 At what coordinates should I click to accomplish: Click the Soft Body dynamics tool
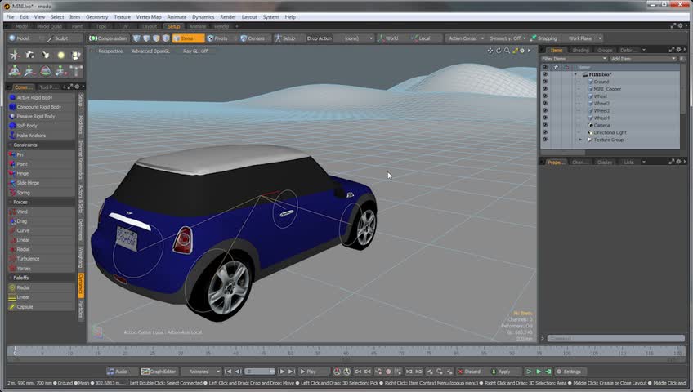coord(27,126)
